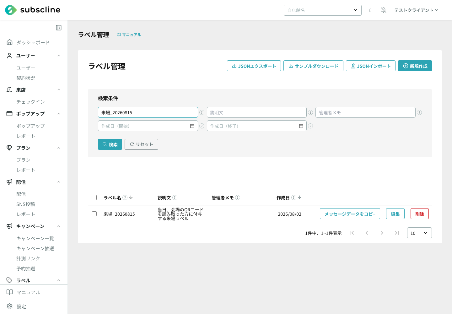The image size is (452, 314).
Task: Collapse the sidebar with the panel icon
Action: click(x=59, y=28)
